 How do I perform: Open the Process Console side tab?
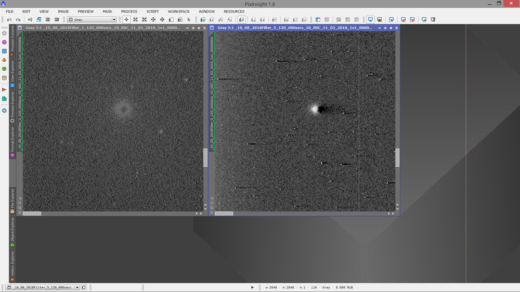coord(12,41)
